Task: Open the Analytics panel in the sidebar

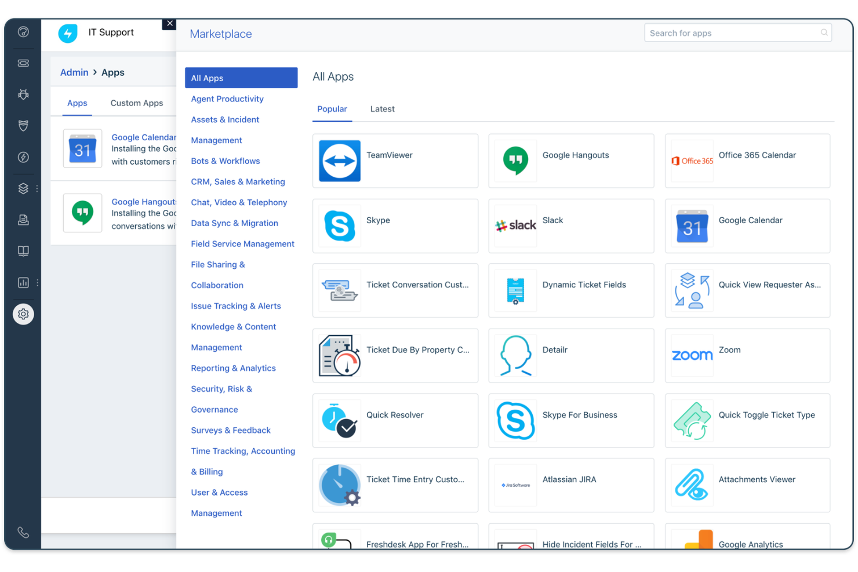Action: coord(23,283)
